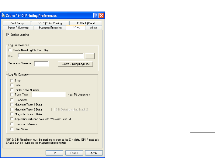Enable the Date log content checkbox
The width and height of the screenshot is (215, 158).
click(x=12, y=85)
